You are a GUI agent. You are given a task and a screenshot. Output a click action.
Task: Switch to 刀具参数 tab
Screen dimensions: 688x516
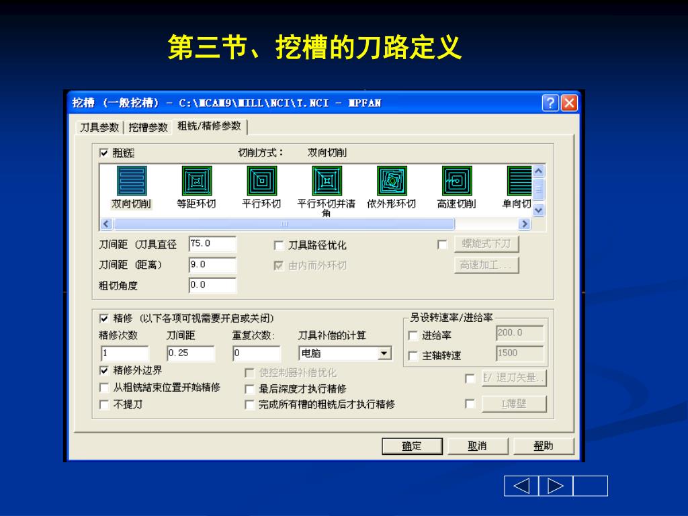click(99, 127)
